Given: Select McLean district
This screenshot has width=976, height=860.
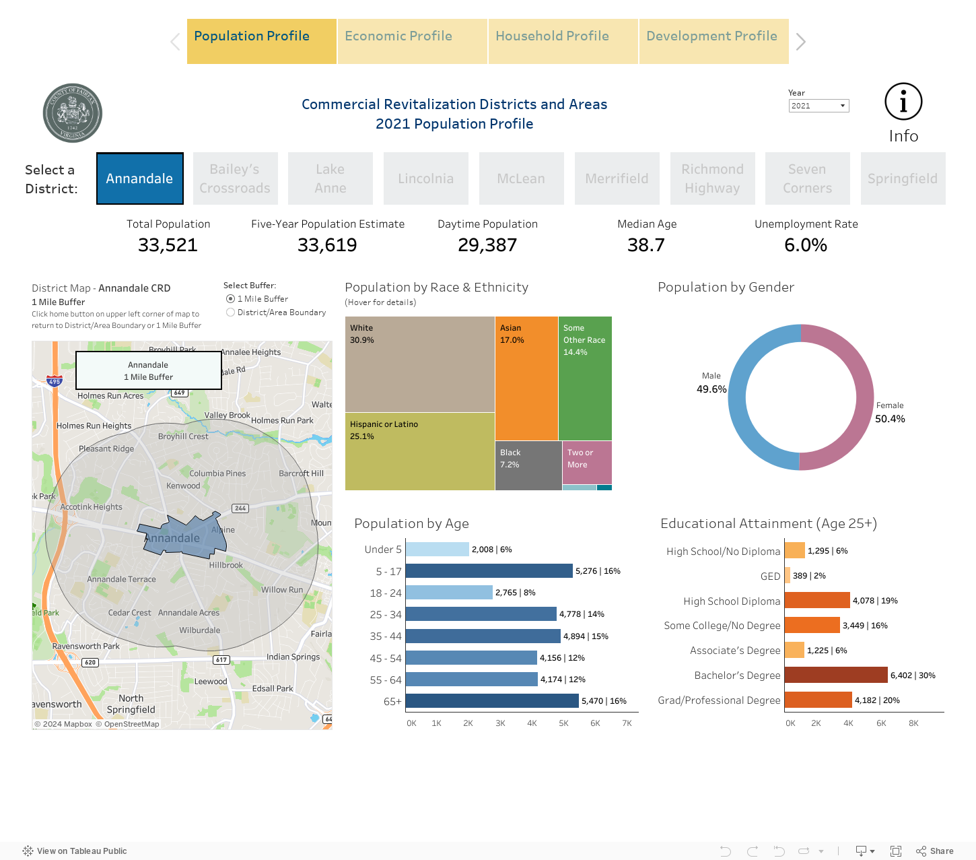Looking at the screenshot, I should pyautogui.click(x=522, y=178).
